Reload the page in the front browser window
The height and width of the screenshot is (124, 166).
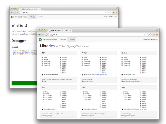click(47, 35)
